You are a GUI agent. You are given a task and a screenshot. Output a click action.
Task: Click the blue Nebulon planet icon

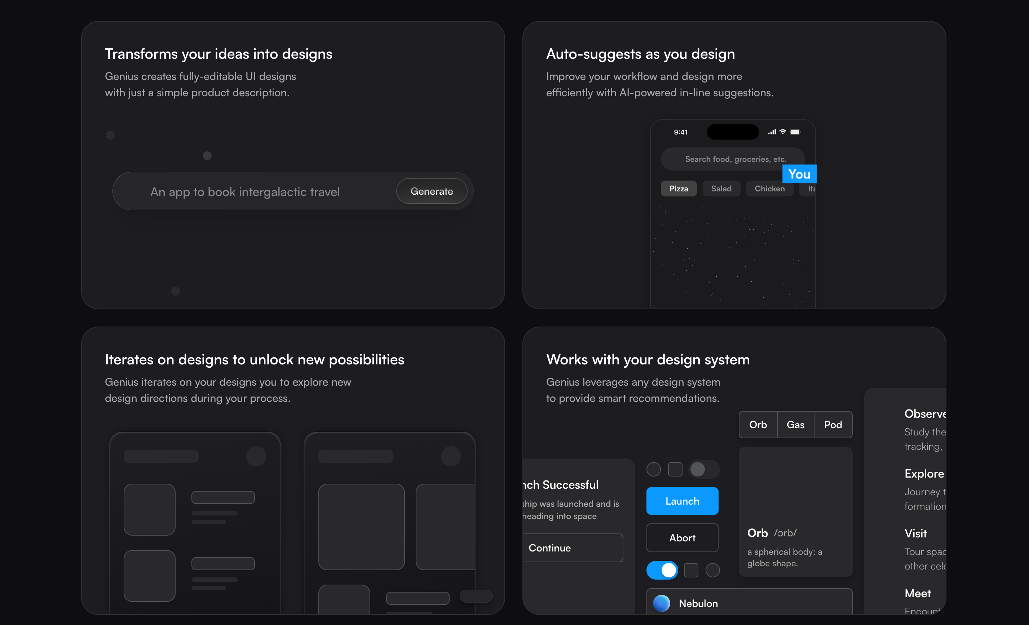tap(661, 603)
